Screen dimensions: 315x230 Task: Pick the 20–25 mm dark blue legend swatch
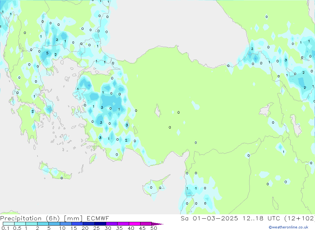(89, 224)
